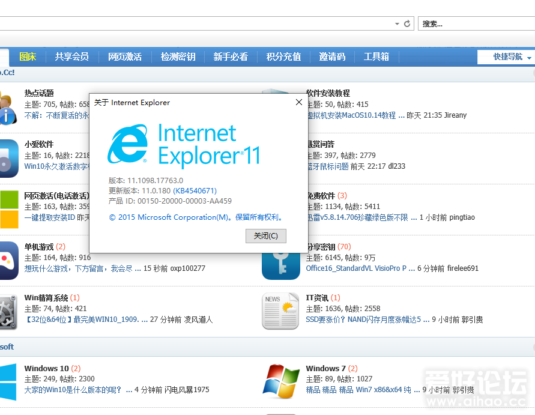The width and height of the screenshot is (535, 415).
Task: Click the 单机游戏 gamepad icon
Action: (x=8, y=260)
